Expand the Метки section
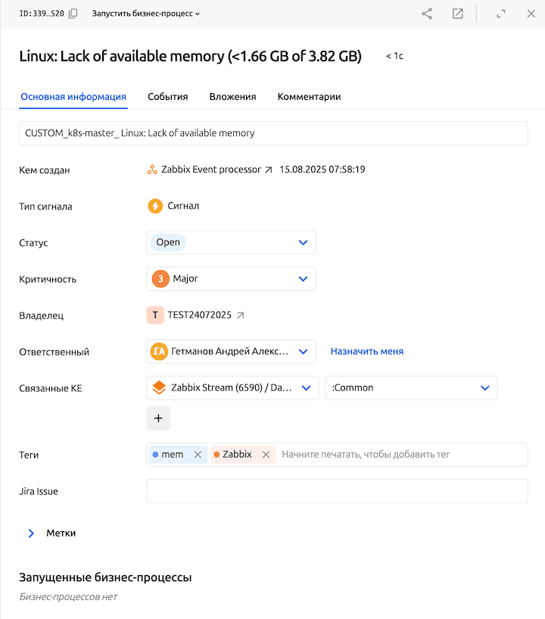The width and height of the screenshot is (545, 619). 31,533
